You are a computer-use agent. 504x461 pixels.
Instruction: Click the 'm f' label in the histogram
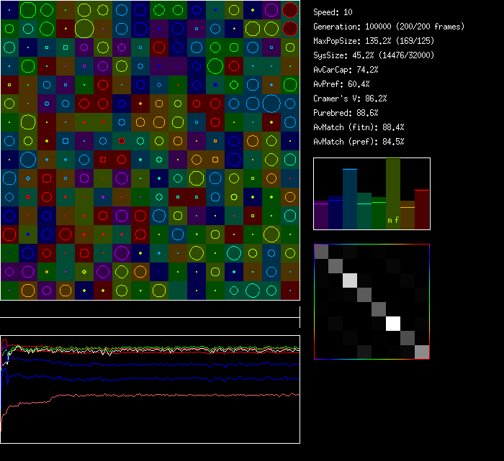(x=393, y=220)
